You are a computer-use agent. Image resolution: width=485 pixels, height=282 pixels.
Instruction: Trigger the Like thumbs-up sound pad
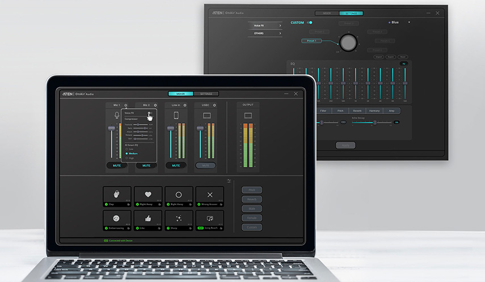coord(148,220)
